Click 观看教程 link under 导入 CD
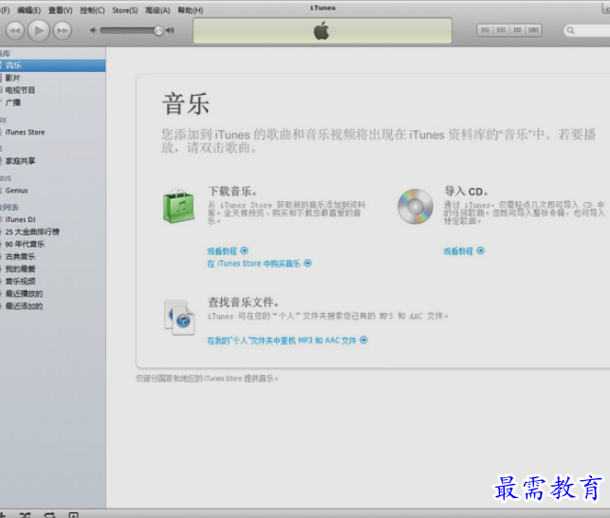The image size is (610, 518). click(464, 251)
